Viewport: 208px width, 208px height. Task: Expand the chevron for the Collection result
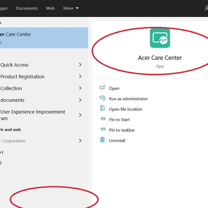click(x=80, y=88)
